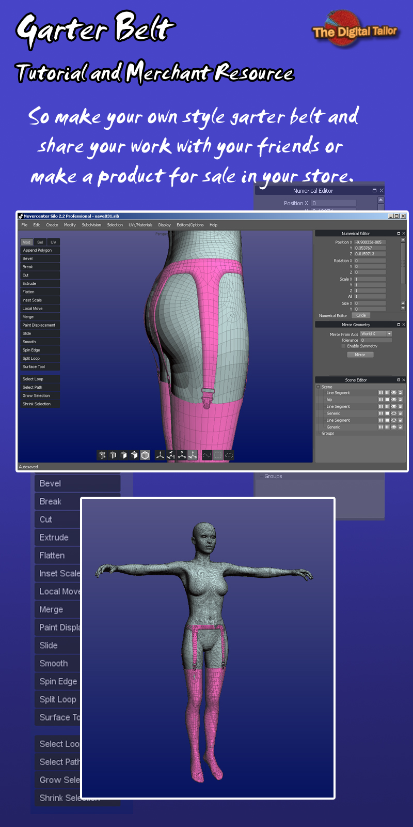Image resolution: width=413 pixels, height=827 pixels.
Task: Open the Subdivision menu
Action: point(91,225)
